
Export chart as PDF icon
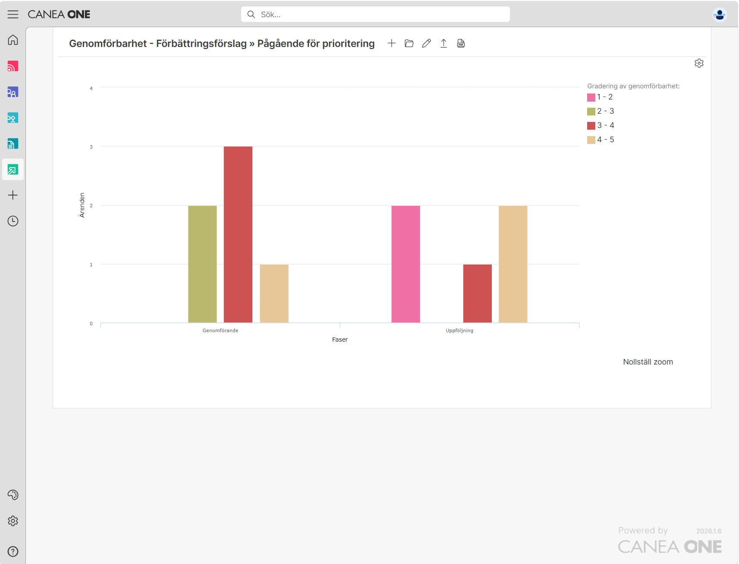click(461, 43)
